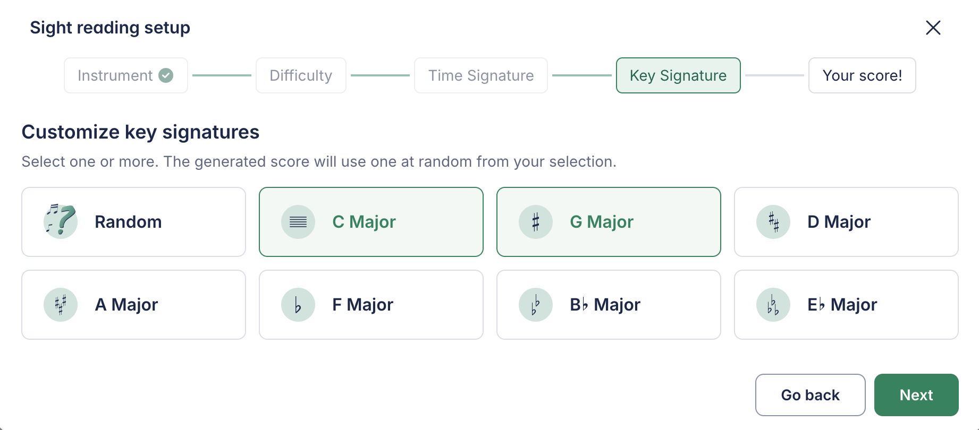Click the Random question mark icon
The width and height of the screenshot is (979, 430).
coord(60,221)
